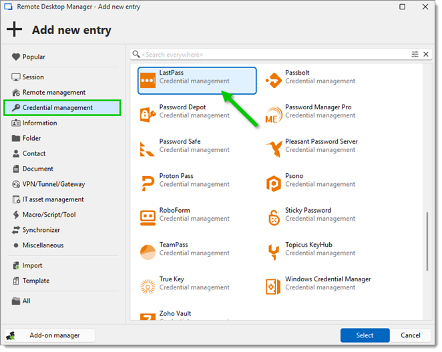Select Windows Credential Manager entry label
Image resolution: width=442 pixels, height=352 pixels.
tap(328, 279)
